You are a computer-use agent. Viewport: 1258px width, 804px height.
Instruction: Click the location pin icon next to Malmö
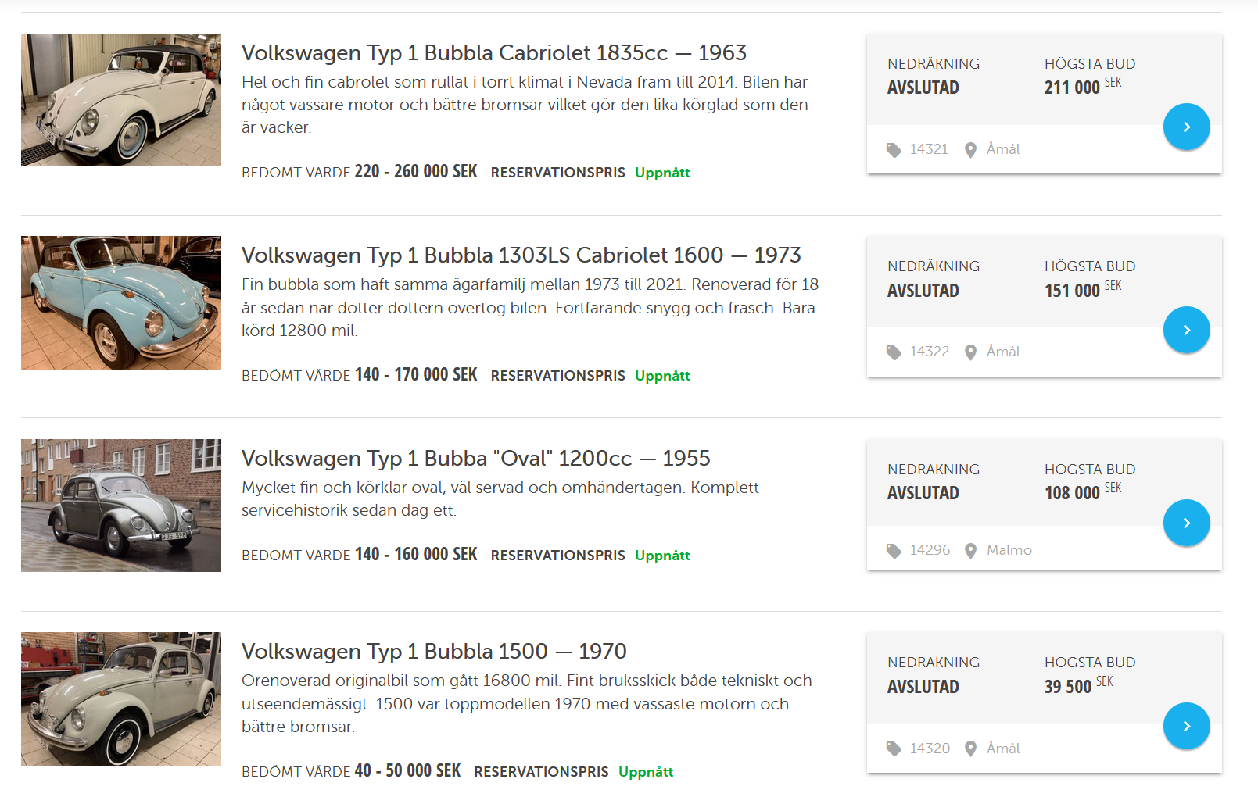[970, 551]
